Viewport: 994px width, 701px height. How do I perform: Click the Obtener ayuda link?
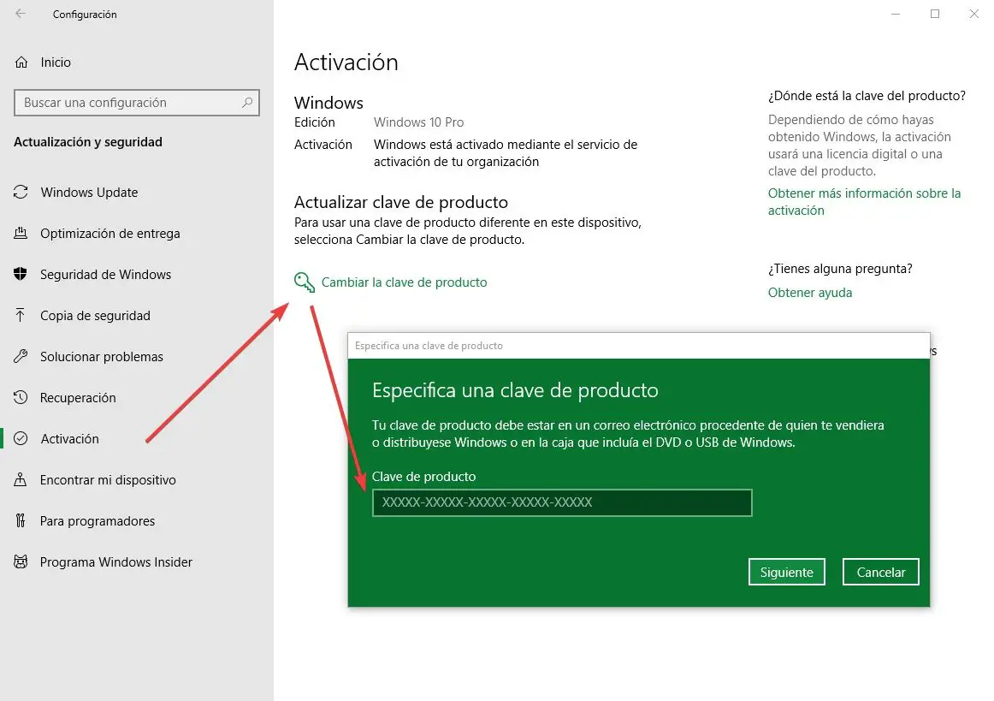click(x=810, y=293)
